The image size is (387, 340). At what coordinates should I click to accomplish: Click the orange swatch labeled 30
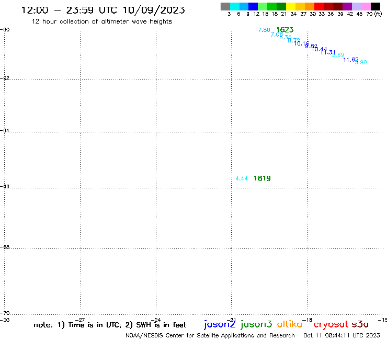click(x=310, y=6)
